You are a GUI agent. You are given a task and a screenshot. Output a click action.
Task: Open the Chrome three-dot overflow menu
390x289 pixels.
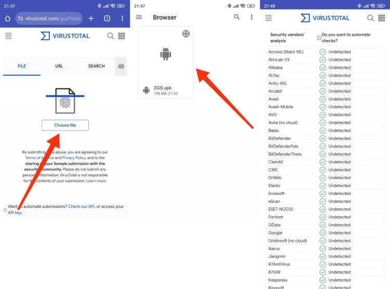tap(122, 18)
